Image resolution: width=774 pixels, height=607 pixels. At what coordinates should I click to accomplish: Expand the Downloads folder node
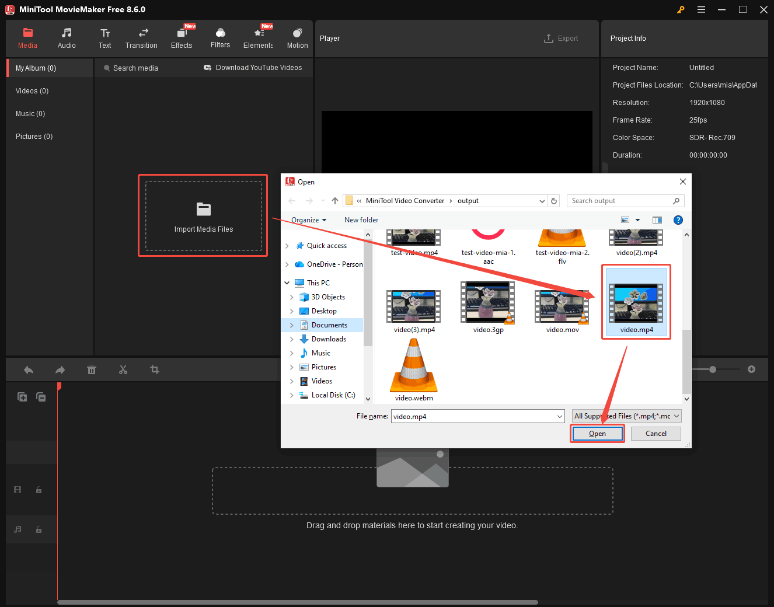coord(292,339)
